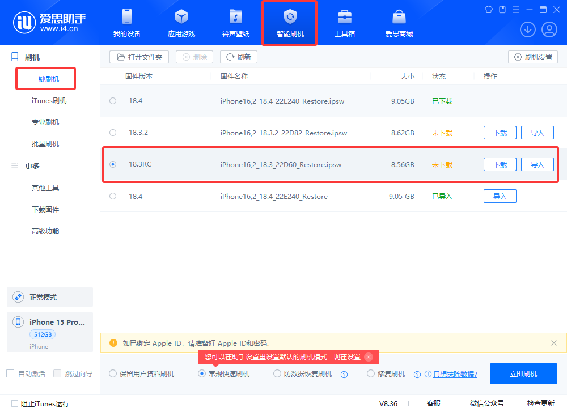Open the skin theme shirt icon
567x412 pixels.
point(489,10)
